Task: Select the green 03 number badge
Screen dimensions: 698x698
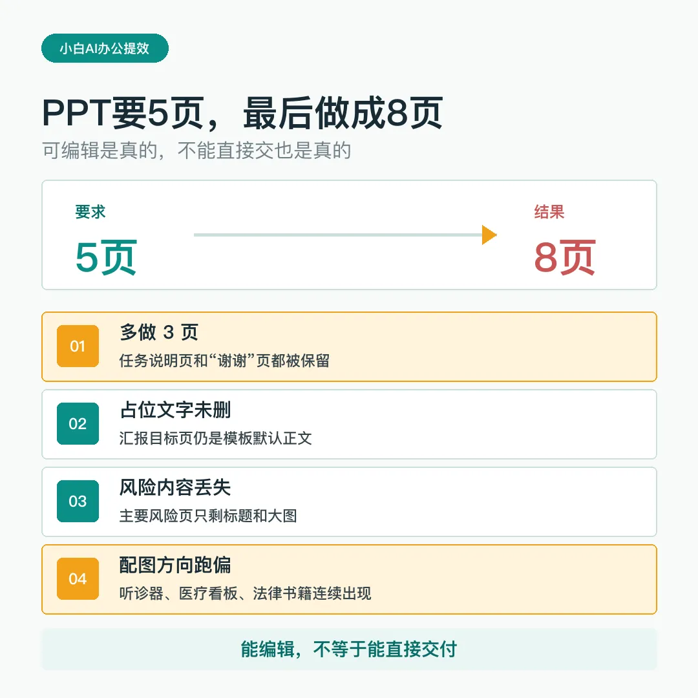Action: (x=78, y=501)
